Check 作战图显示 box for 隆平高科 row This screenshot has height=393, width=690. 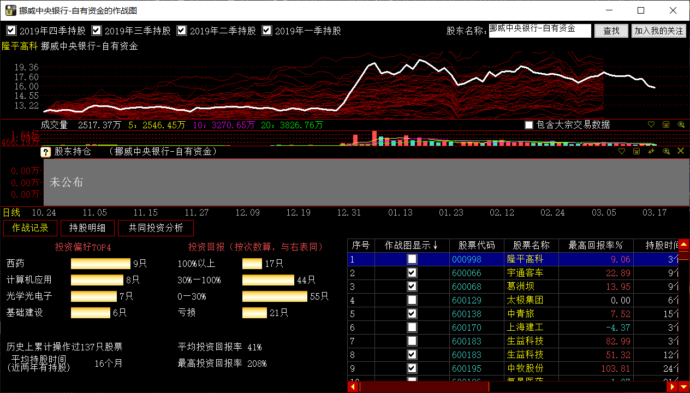click(x=412, y=259)
